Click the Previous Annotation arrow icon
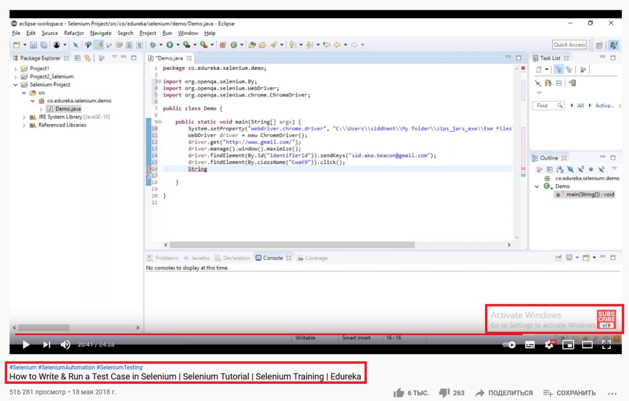Viewport: 629px width, 401px height. [x=309, y=45]
